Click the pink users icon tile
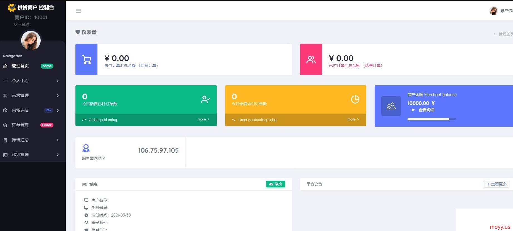The width and height of the screenshot is (513, 231). 311,59
